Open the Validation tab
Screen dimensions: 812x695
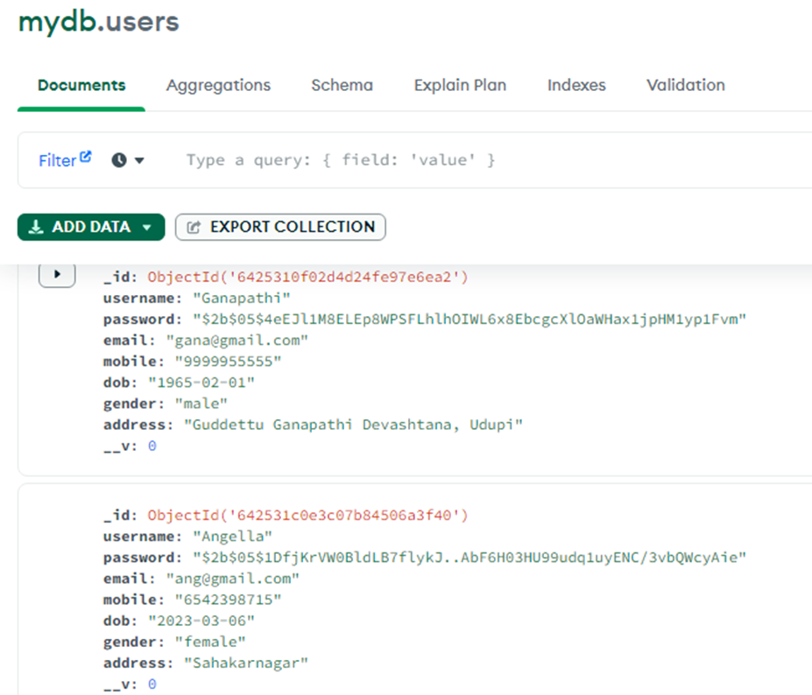(x=685, y=85)
